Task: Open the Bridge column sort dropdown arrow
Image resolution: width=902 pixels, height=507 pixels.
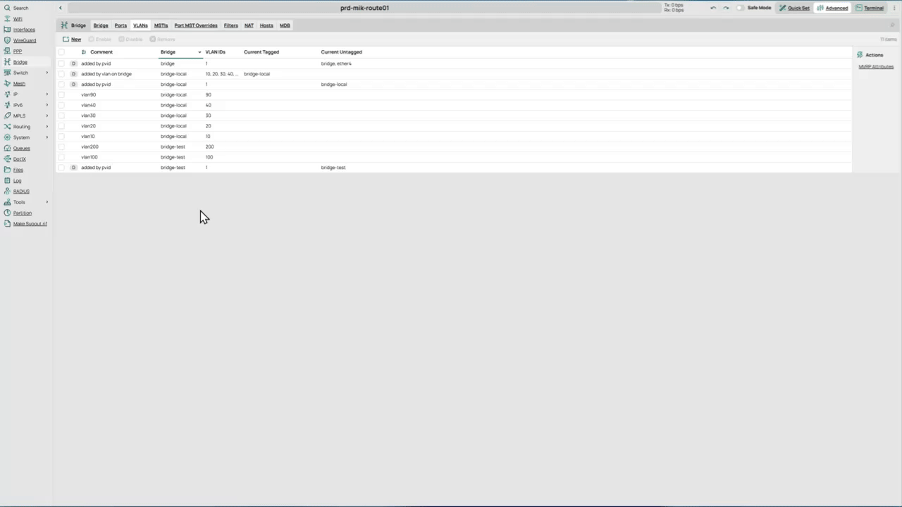Action: [199, 52]
